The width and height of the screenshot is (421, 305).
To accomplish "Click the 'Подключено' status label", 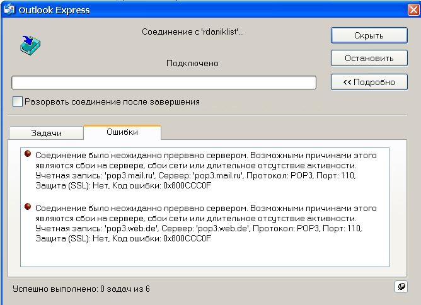I will pos(192,64).
